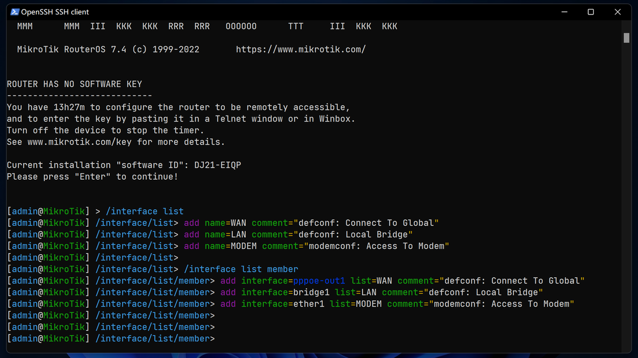
Task: Click the "interface=pppoe-out1" argument
Action: point(293,281)
